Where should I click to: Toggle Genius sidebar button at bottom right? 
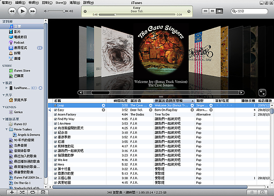point(262,192)
